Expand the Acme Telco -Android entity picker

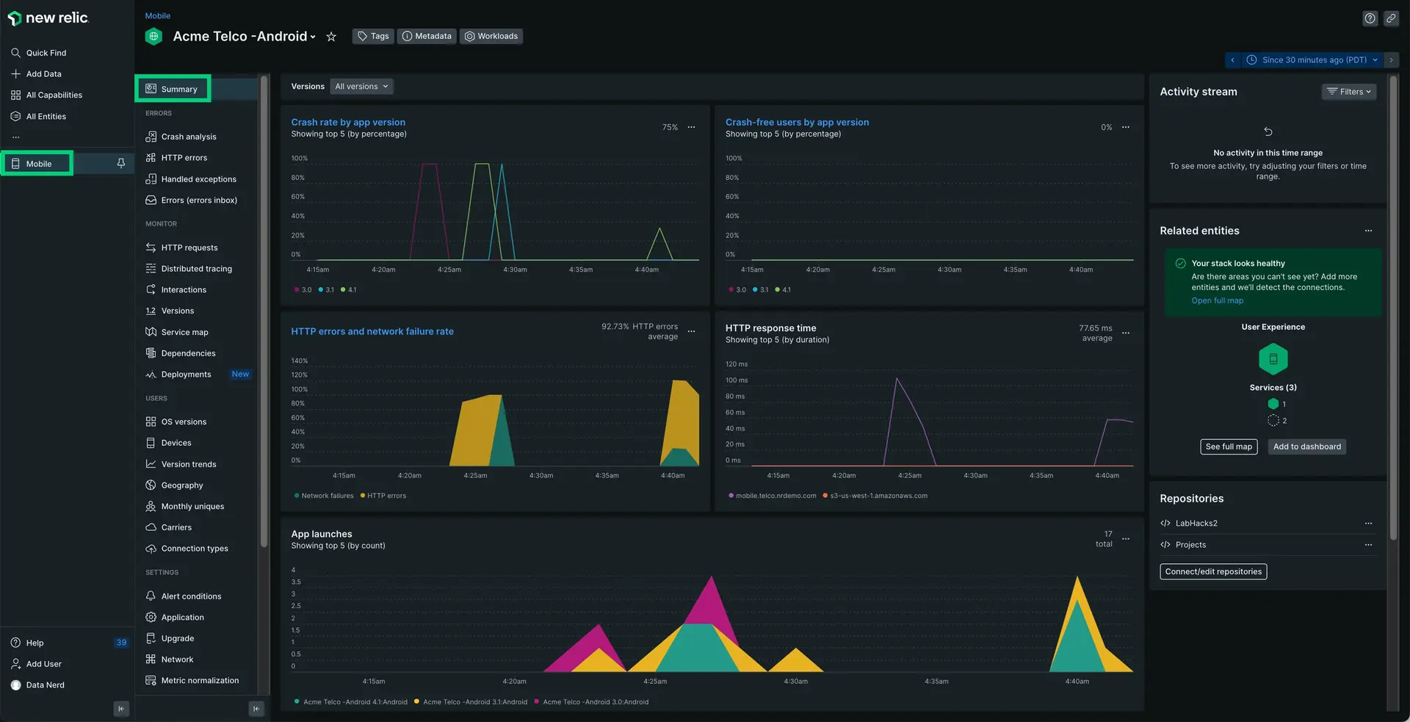313,36
